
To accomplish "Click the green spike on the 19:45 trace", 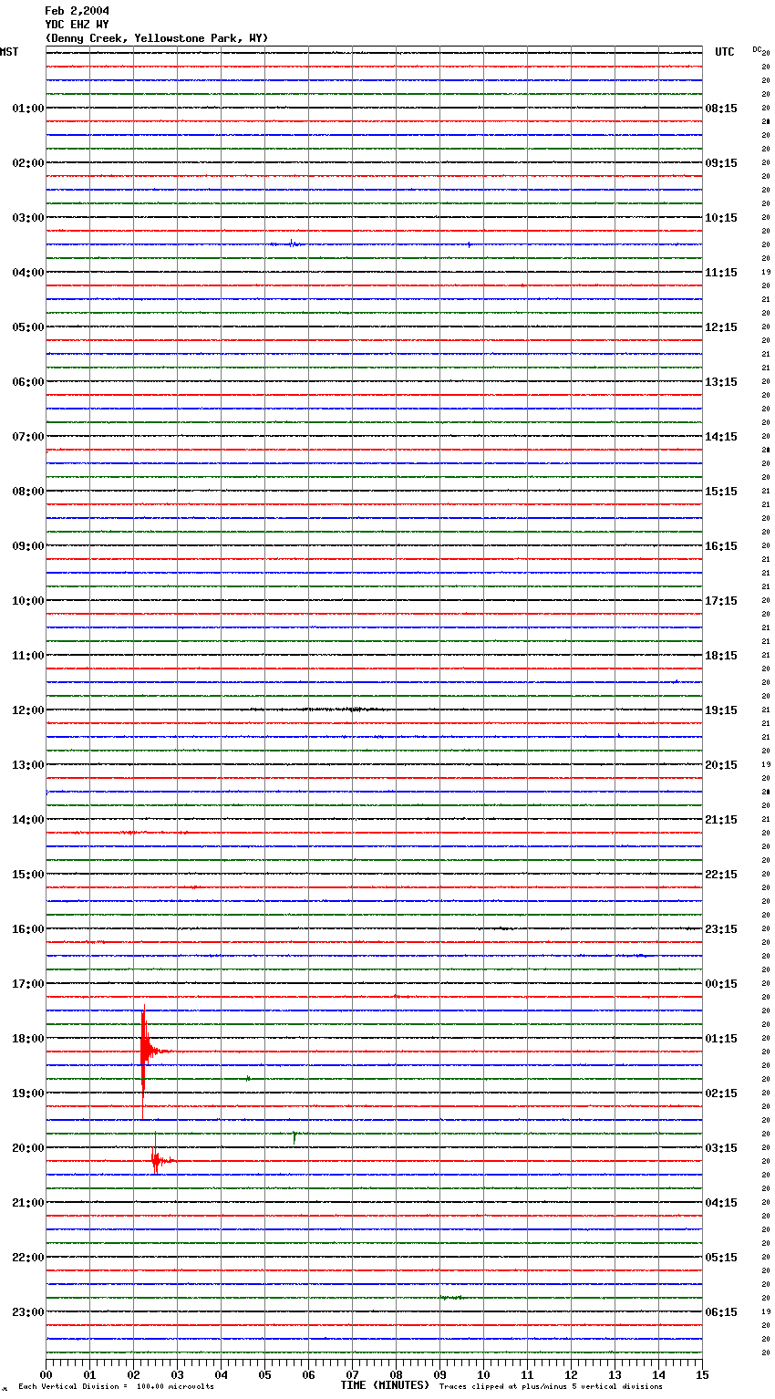I will tap(294, 1136).
